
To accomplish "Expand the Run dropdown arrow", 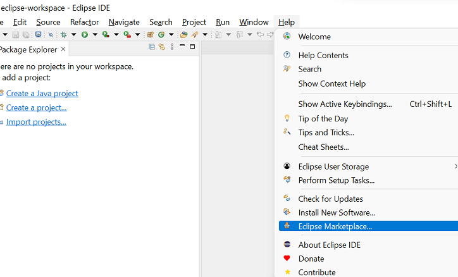I will point(95,34).
